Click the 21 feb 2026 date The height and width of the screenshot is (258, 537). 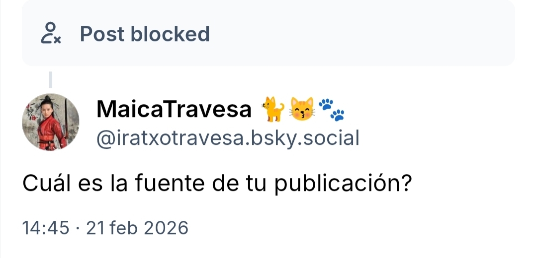tap(137, 228)
